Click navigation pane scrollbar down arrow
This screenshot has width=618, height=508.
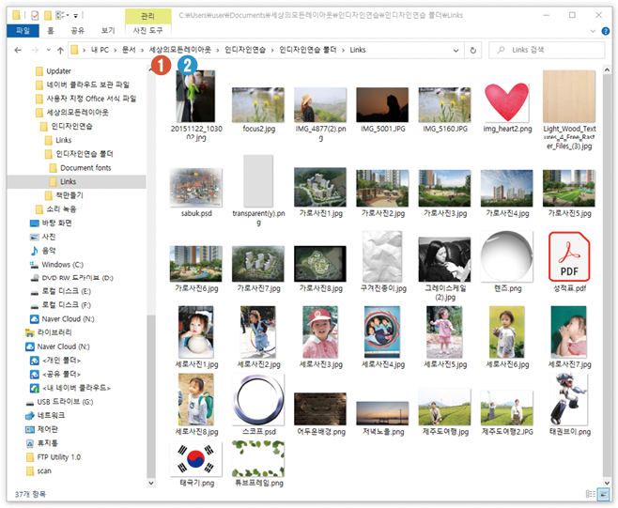click(151, 483)
